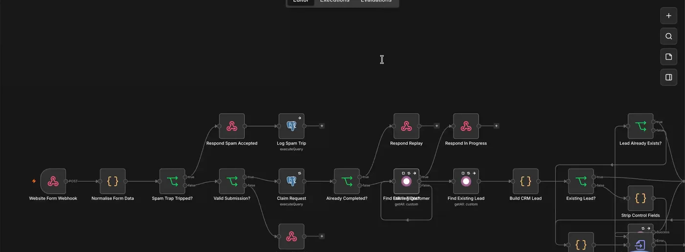Select the unlabeled webhook node below Claim Request

pos(292,236)
